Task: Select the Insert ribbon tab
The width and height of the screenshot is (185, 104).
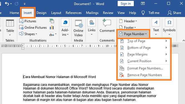Action: pos(28,13)
